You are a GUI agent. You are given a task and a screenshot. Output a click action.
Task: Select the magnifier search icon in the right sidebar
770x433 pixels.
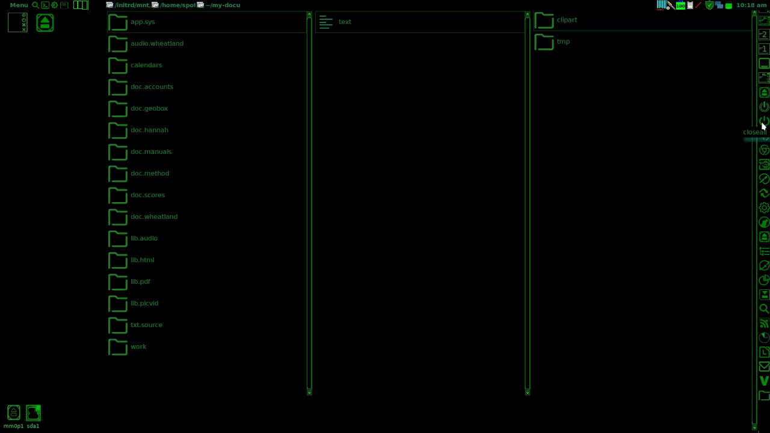764,309
